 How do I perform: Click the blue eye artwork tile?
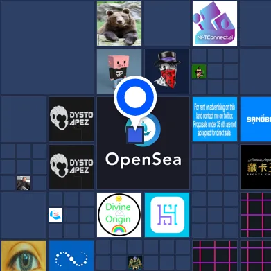24,256
